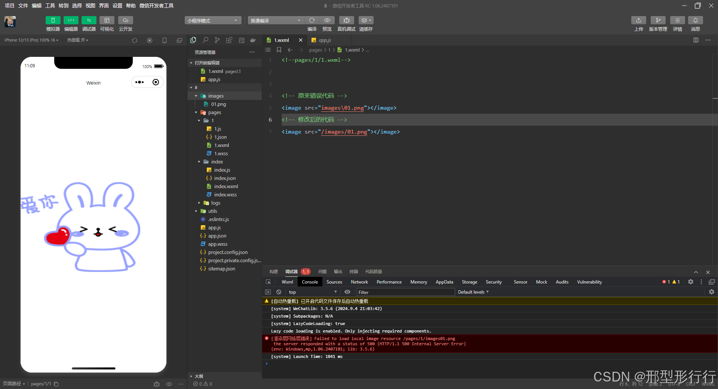Start real device debugging
This screenshot has height=389, width=718.
coord(347,20)
